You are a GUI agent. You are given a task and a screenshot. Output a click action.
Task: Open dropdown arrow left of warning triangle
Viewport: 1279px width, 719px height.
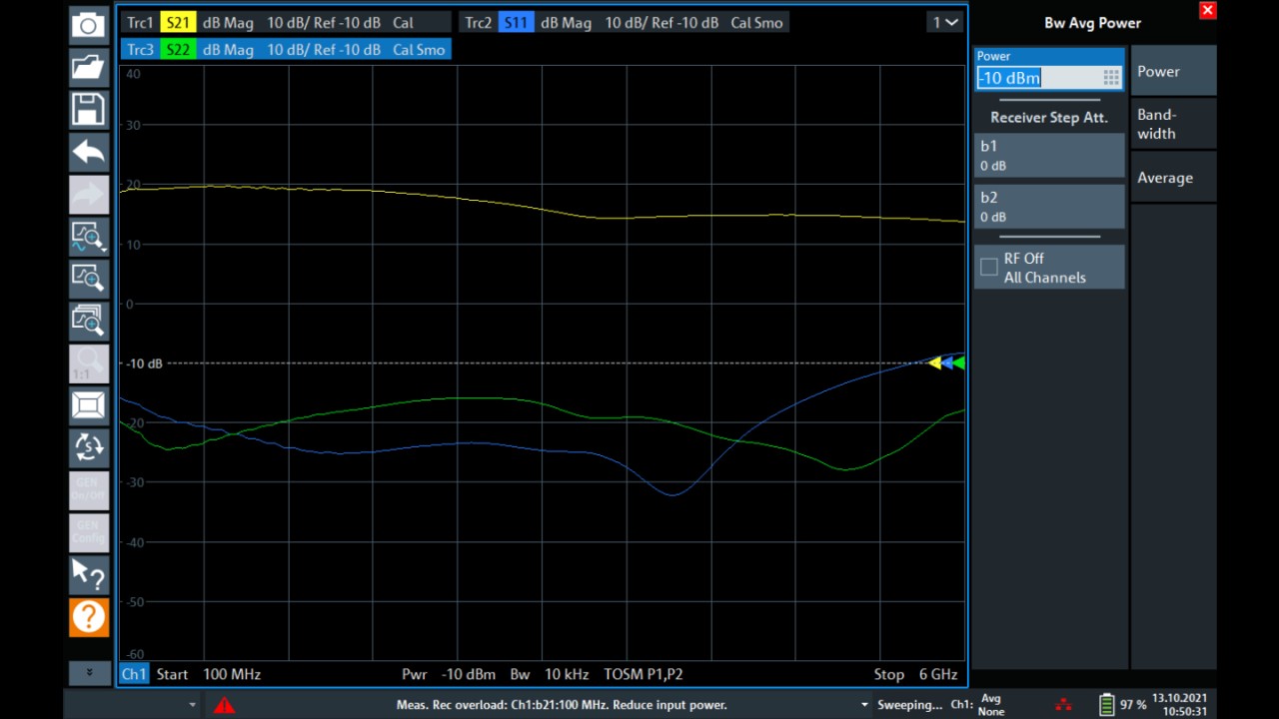(x=193, y=705)
